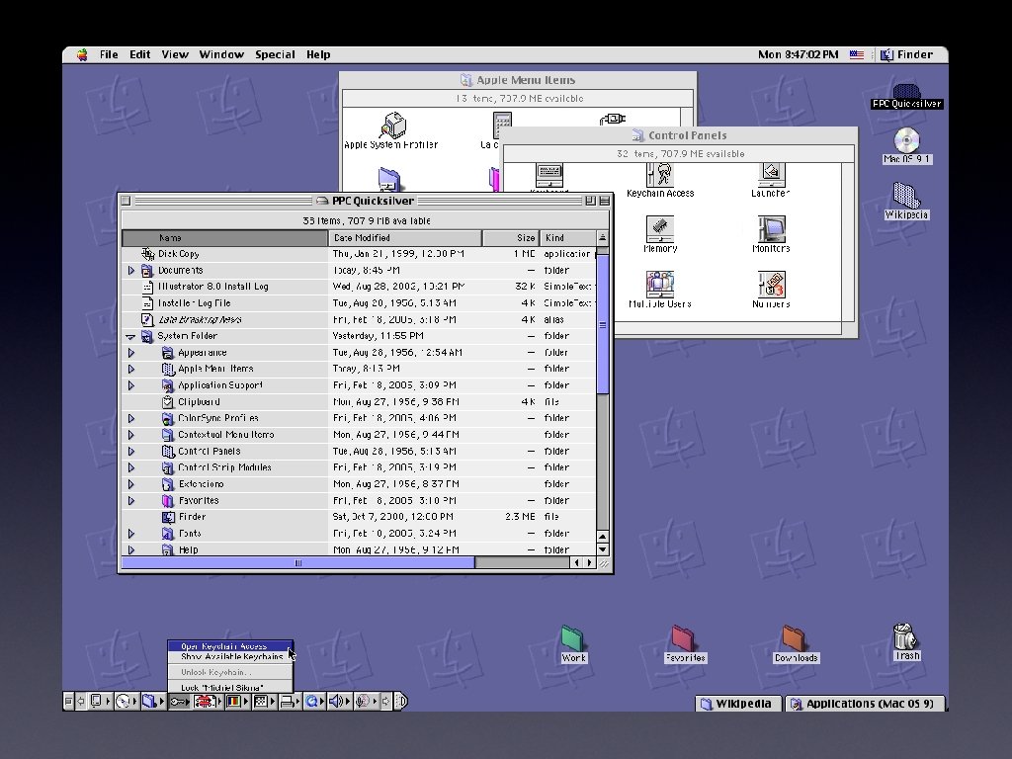Click the Memory control panel icon
1012x759 pixels.
click(x=660, y=230)
